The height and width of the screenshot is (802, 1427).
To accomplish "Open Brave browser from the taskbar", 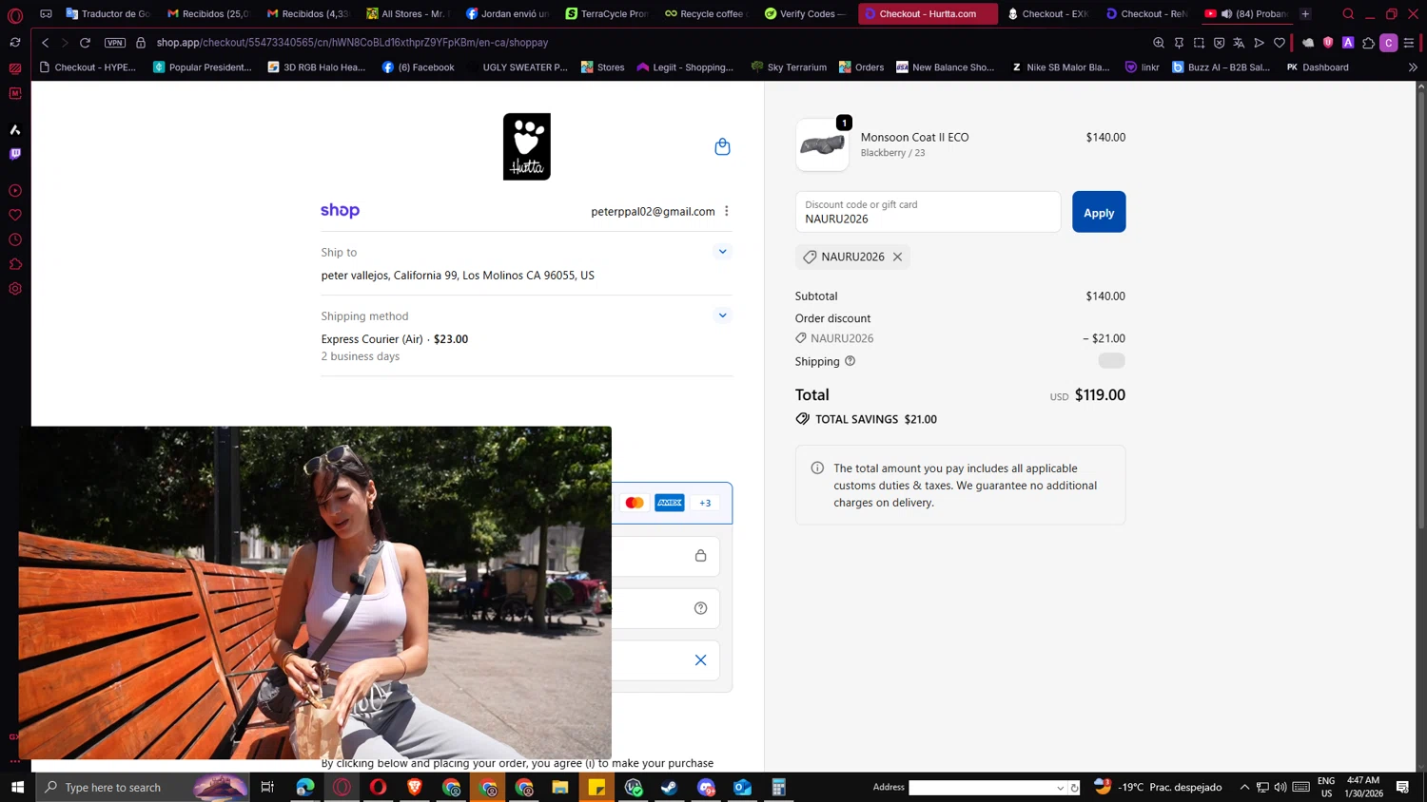I will click(x=415, y=787).
